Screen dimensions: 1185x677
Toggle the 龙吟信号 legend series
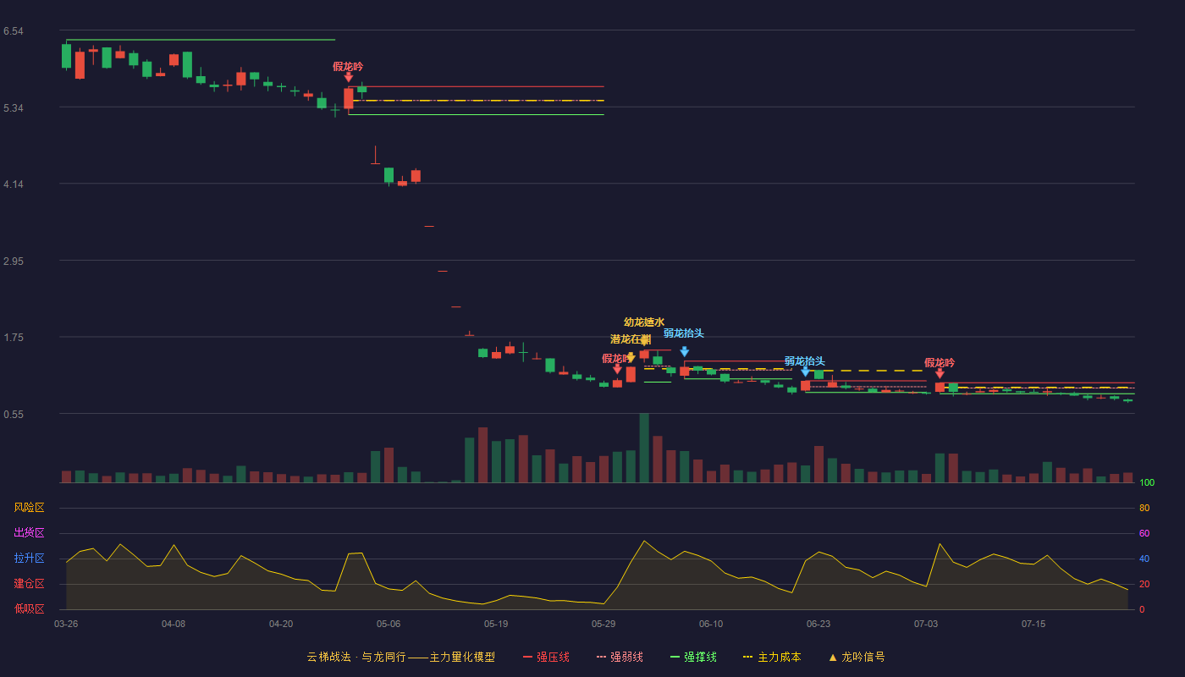pos(856,657)
